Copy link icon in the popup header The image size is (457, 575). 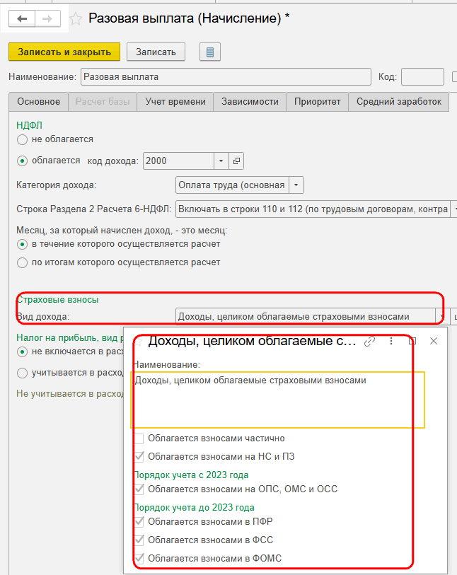click(369, 342)
